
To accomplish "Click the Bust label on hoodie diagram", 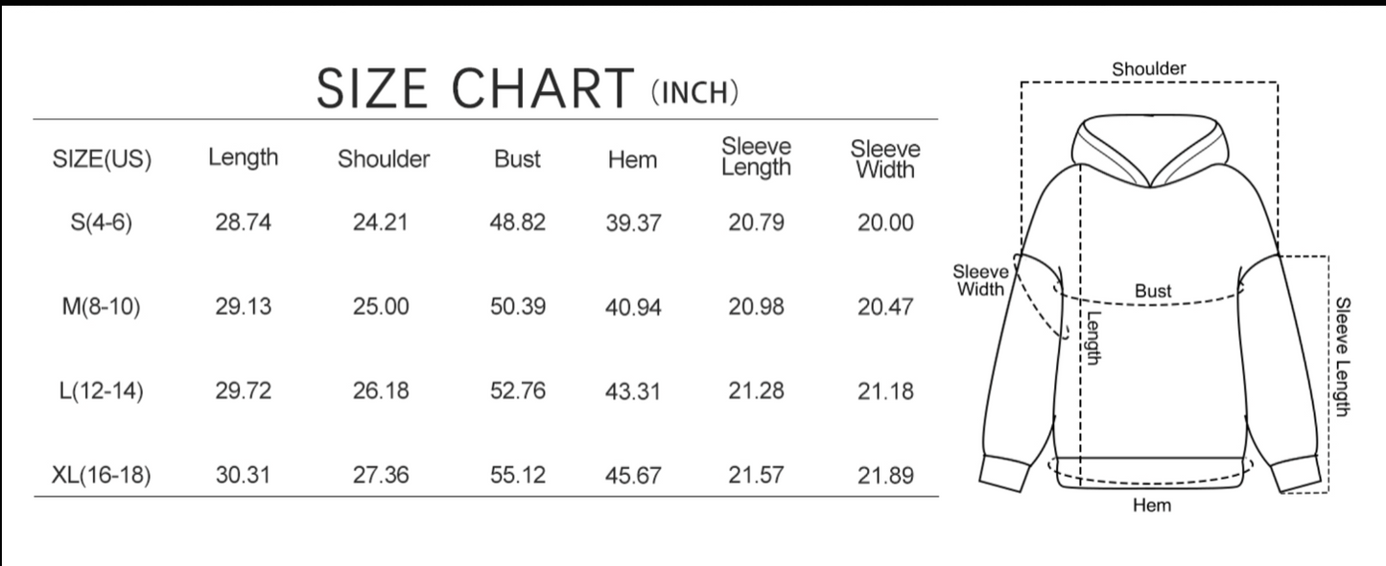I will click(x=1153, y=291).
